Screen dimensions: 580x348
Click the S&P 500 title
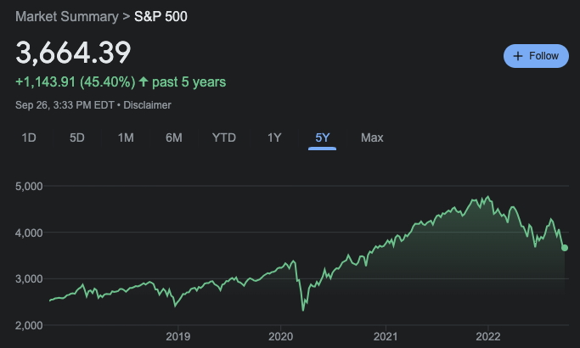pos(161,17)
